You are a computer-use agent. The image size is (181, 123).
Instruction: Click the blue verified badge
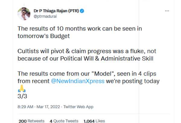tap(82, 11)
